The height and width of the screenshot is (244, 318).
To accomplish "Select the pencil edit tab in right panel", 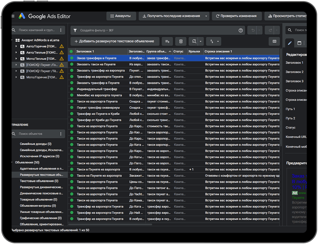I will (290, 43).
